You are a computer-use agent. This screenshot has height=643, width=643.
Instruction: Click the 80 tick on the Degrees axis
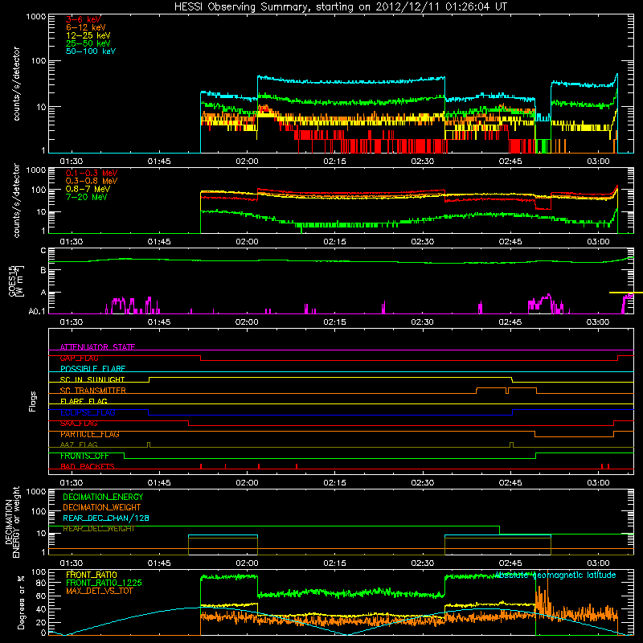coord(41,583)
